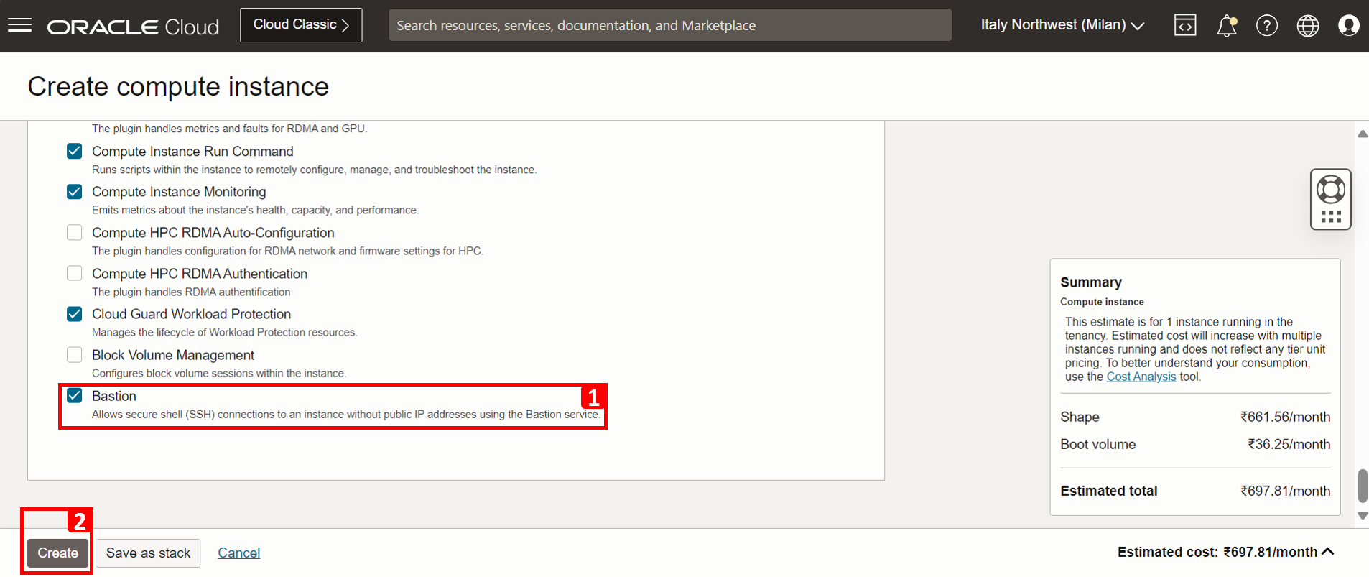Click the Create compute instance heading
The image size is (1369, 577).
[x=178, y=86]
